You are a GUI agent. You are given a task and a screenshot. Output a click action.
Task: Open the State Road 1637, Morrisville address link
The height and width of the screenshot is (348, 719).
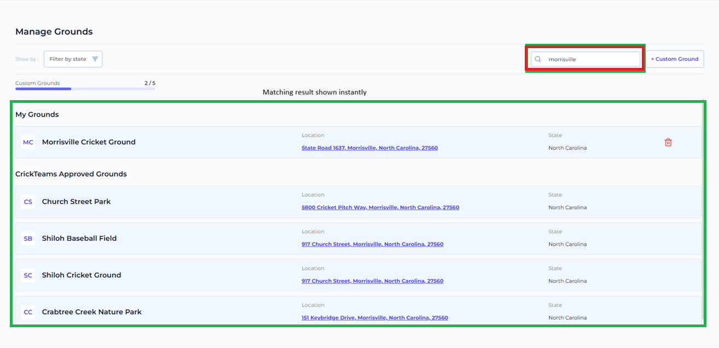pos(369,148)
